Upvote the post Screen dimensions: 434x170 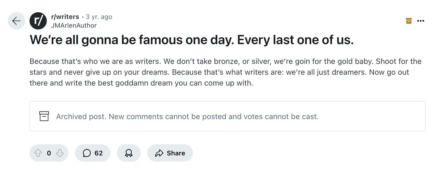[x=38, y=153]
